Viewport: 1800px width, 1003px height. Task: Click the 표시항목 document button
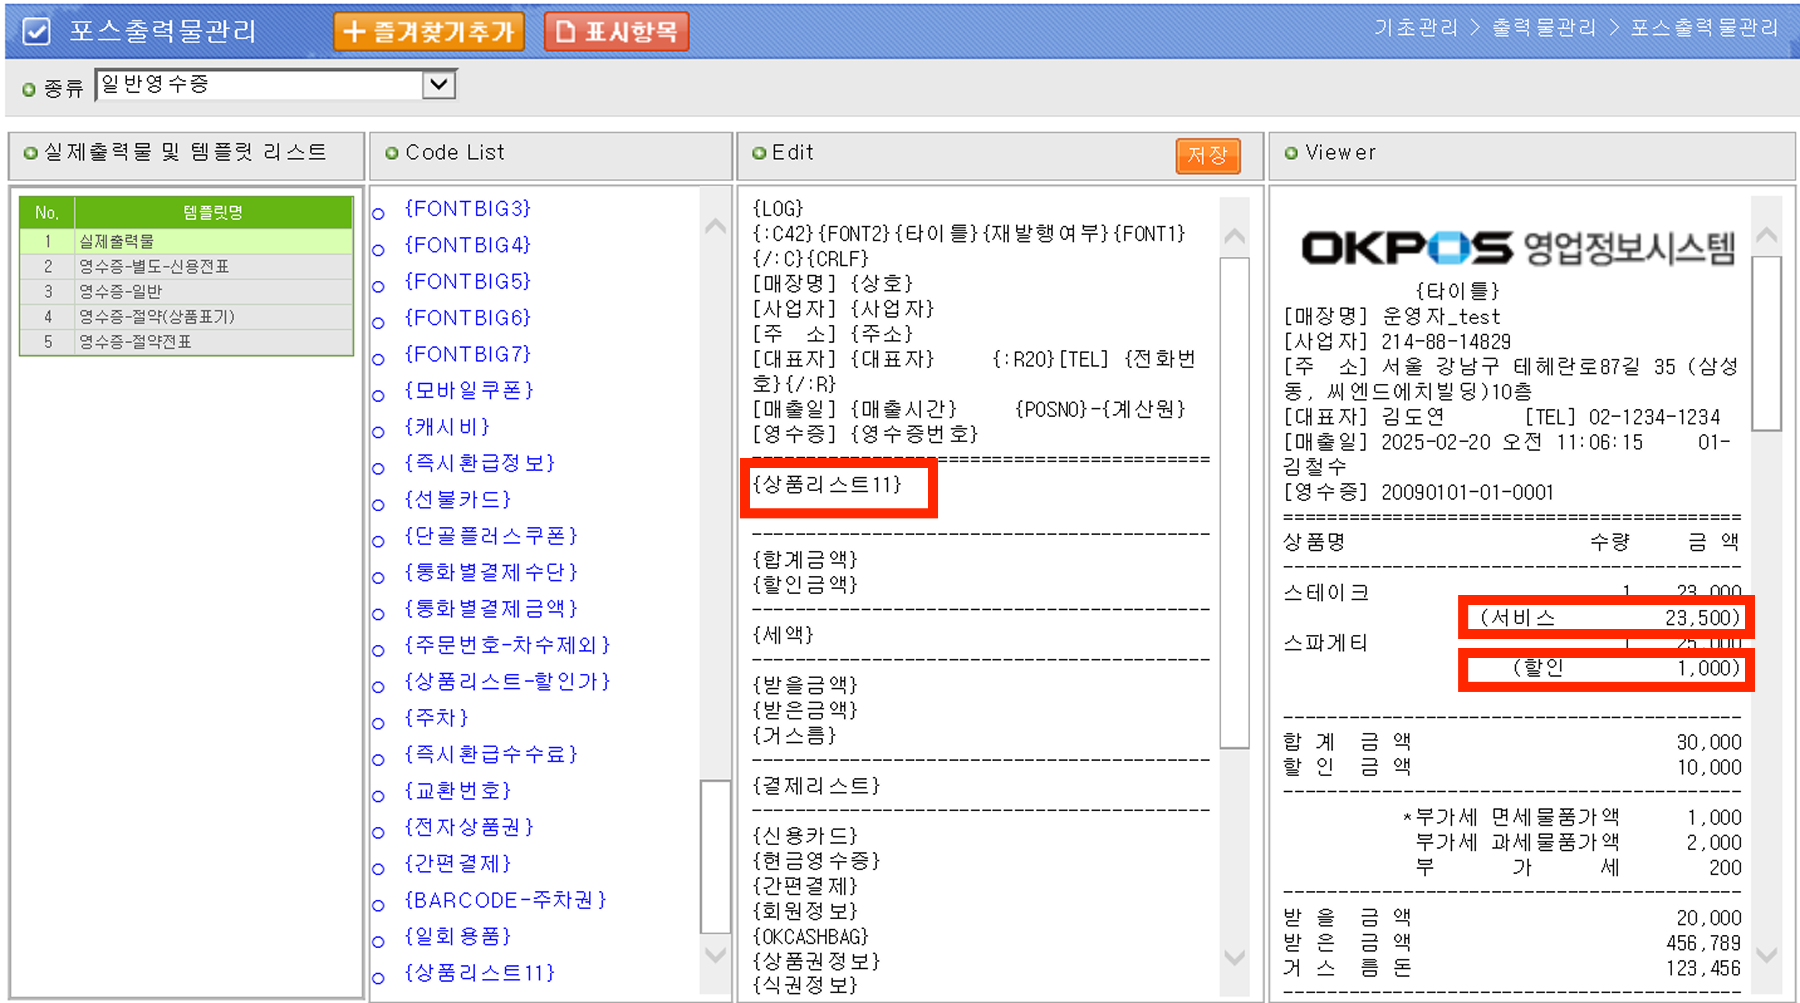click(x=615, y=31)
